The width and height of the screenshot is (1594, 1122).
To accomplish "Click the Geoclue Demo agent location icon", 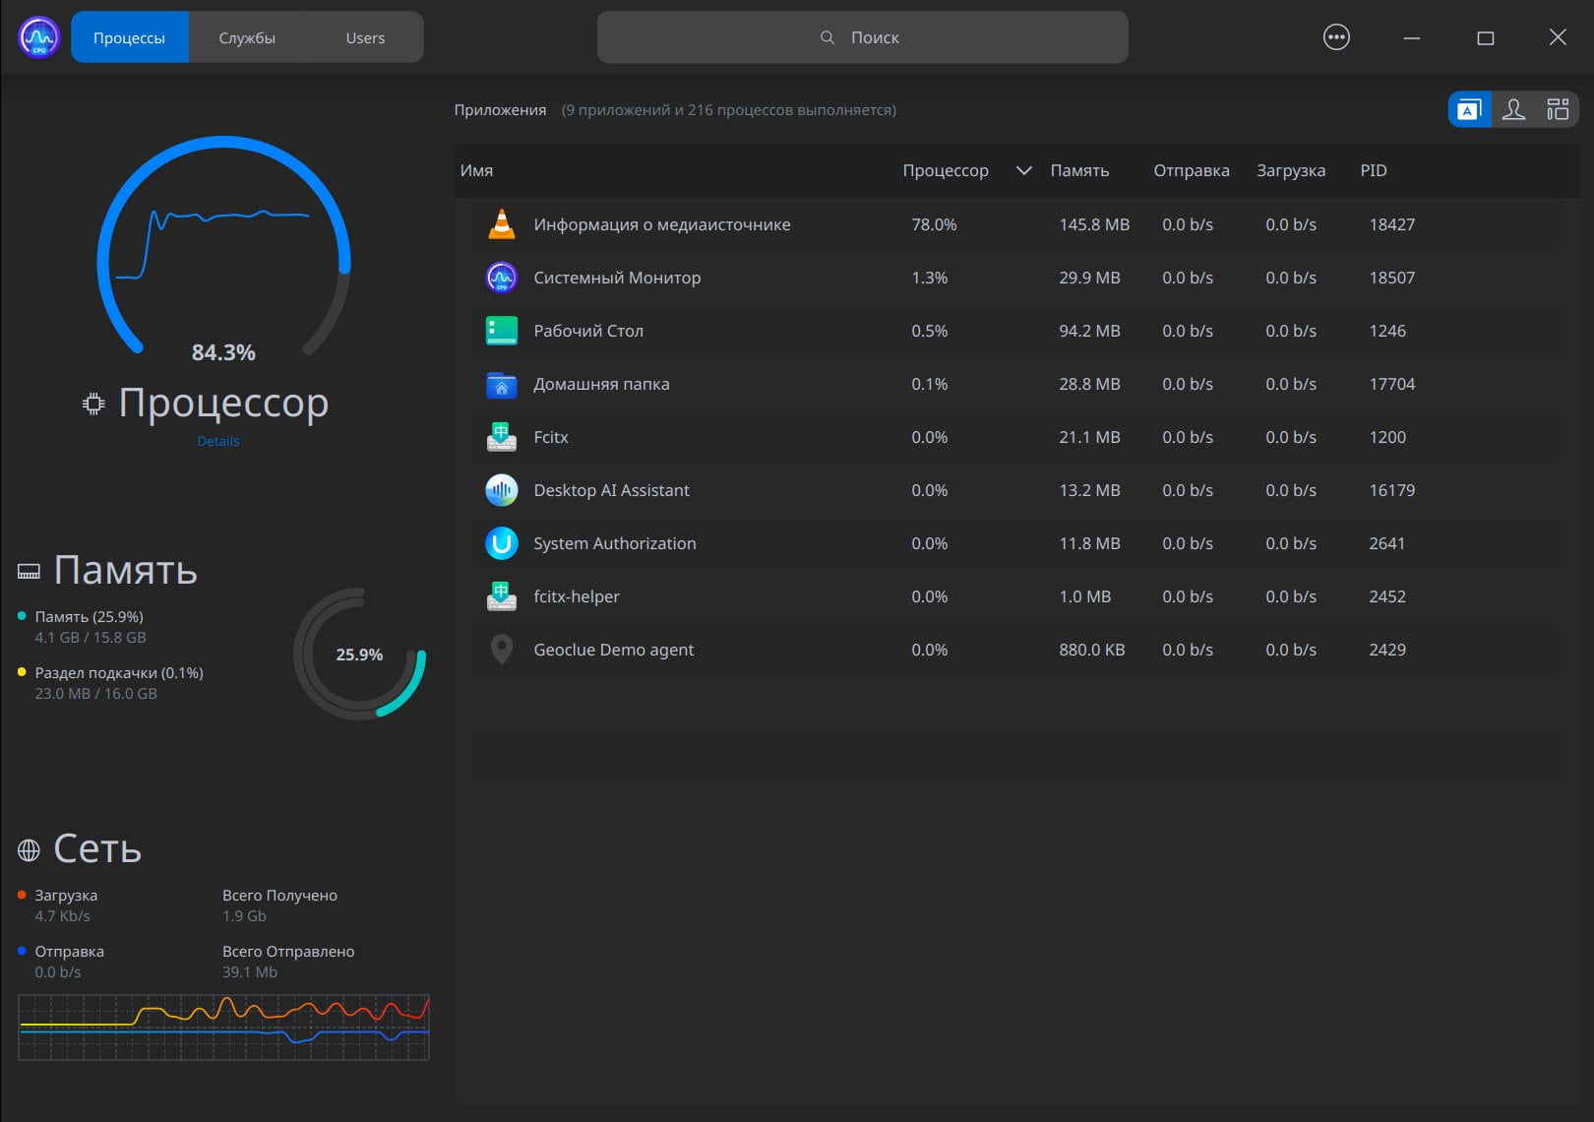I will (502, 650).
